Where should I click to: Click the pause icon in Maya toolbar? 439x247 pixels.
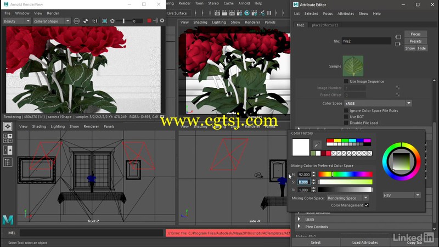click(x=269, y=13)
